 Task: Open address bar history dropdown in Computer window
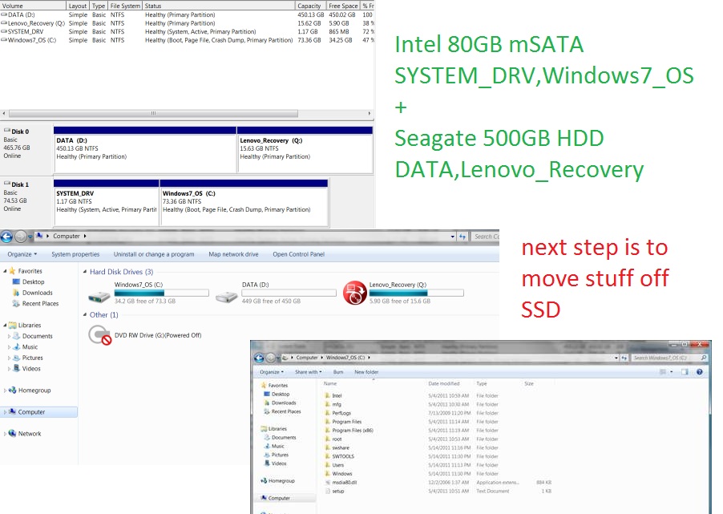452,237
